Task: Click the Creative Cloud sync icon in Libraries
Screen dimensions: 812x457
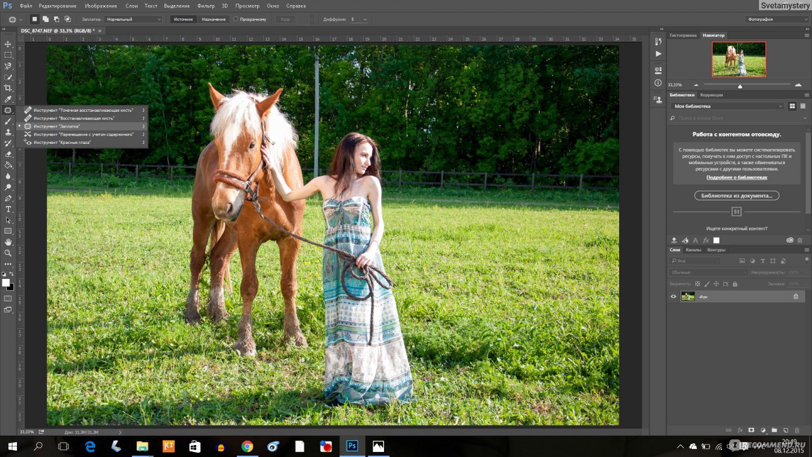Action: click(x=789, y=240)
